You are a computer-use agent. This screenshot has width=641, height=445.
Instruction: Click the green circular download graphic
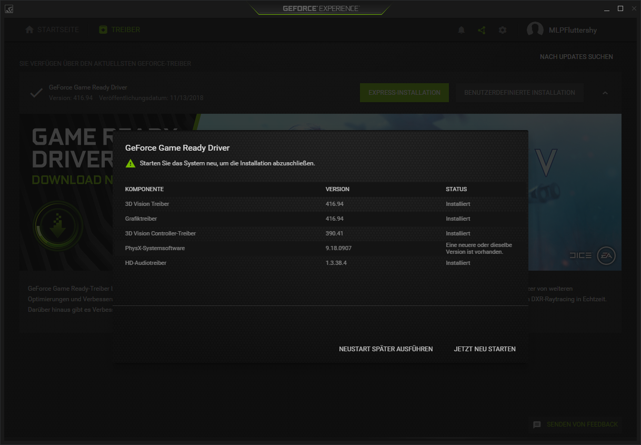58,226
